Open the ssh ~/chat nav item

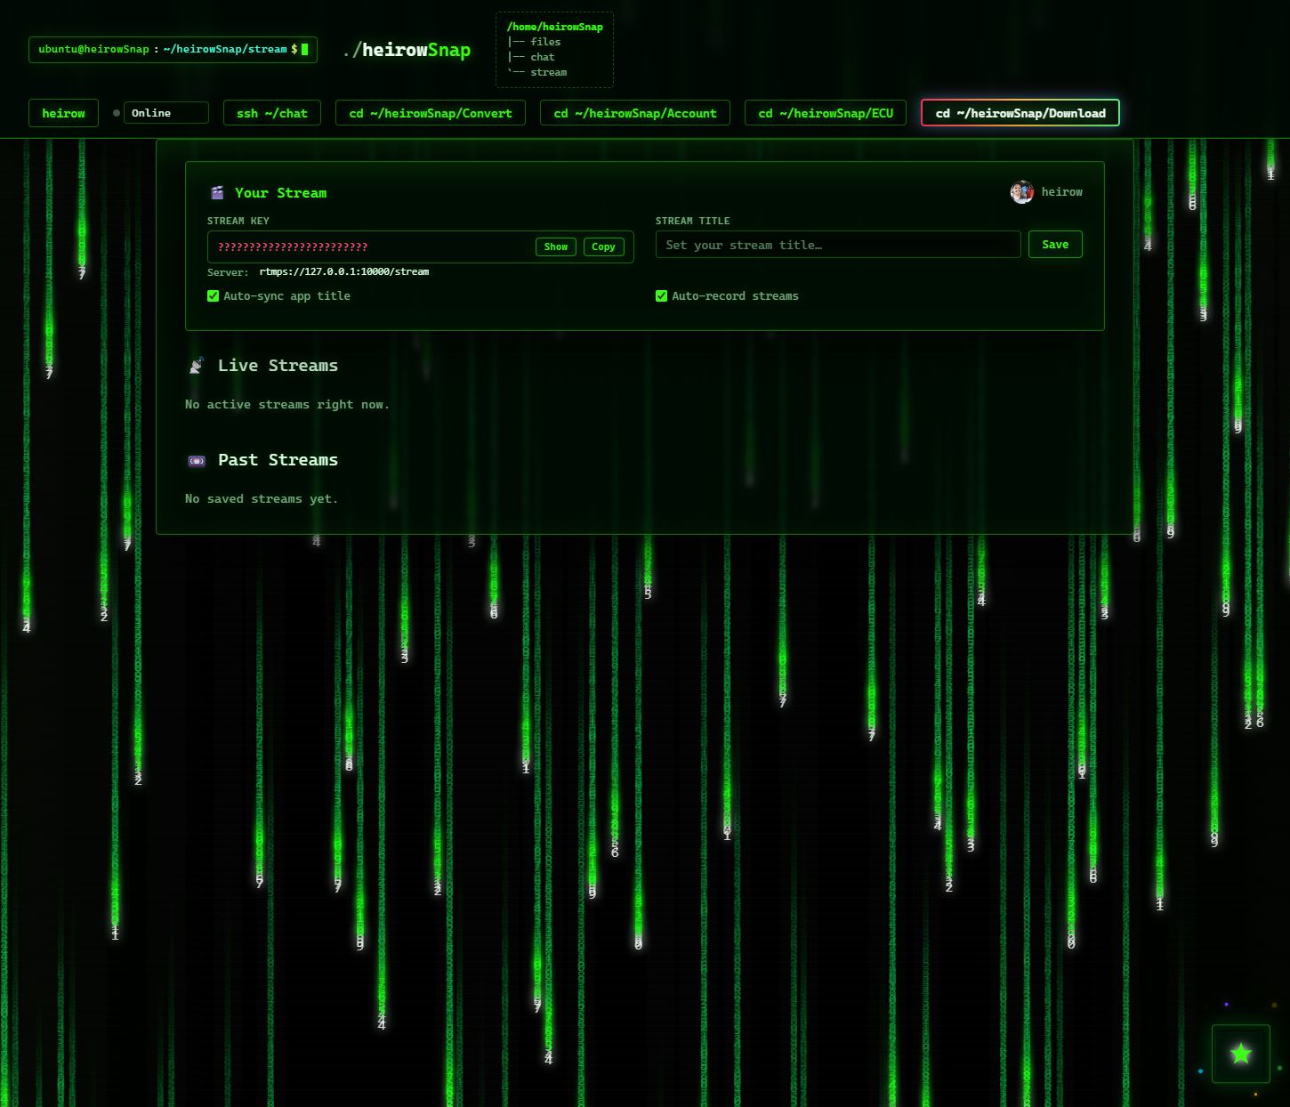pyautogui.click(x=272, y=113)
